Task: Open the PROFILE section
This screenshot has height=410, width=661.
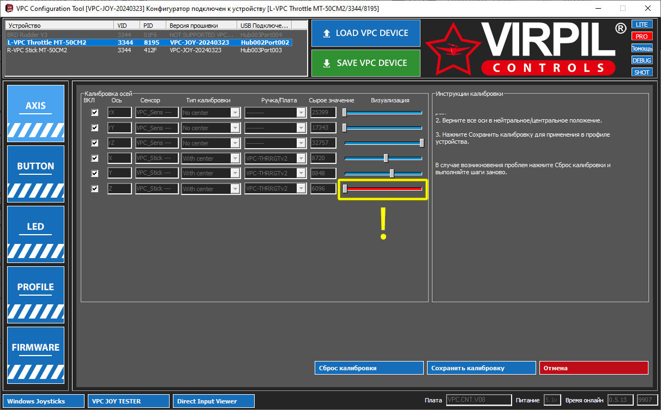Action: [35, 295]
